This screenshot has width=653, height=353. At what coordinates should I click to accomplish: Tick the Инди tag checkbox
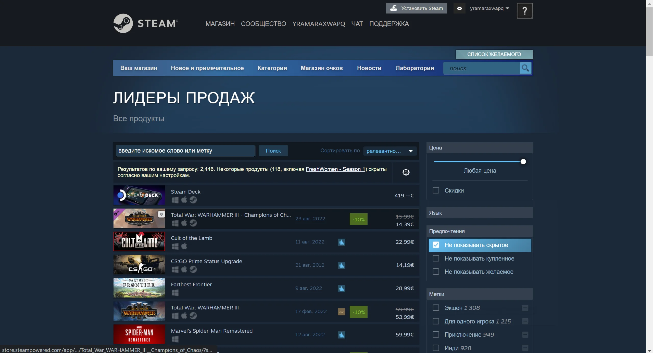[x=436, y=348]
